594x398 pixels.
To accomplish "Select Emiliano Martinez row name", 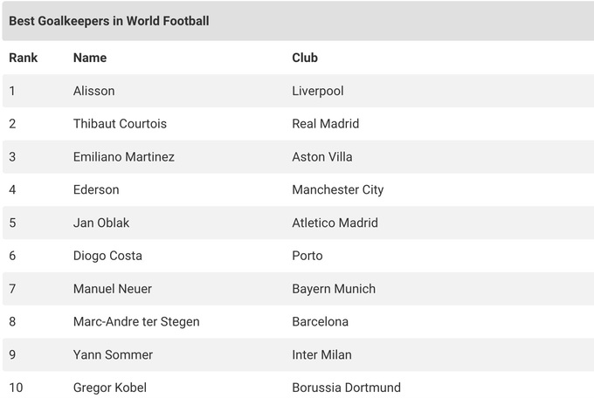I will [124, 157].
